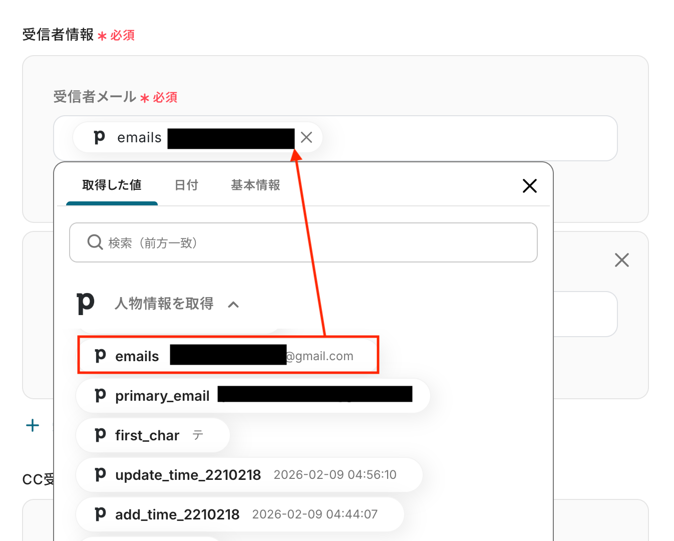The height and width of the screenshot is (541, 674).
Task: Click the search magnifier icon
Action: pos(95,242)
